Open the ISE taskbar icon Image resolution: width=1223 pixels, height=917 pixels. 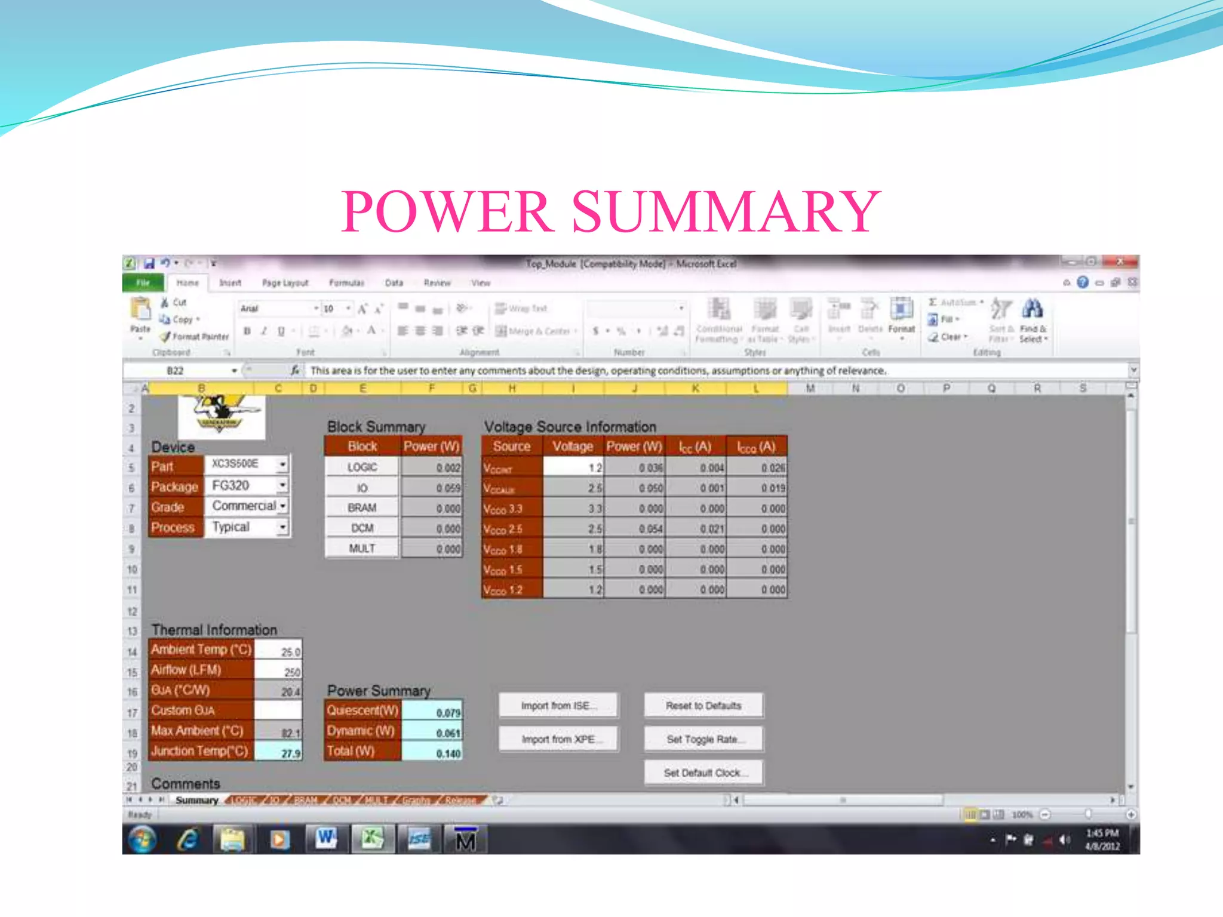click(419, 839)
